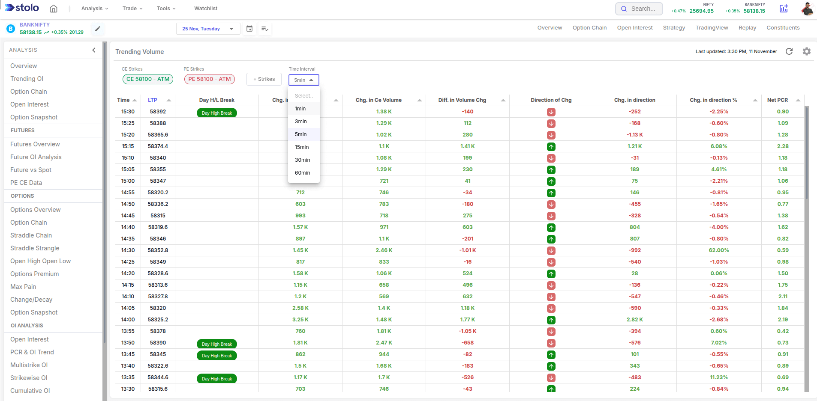The image size is (817, 401).
Task: Select 15min from the Time Interval list
Action: point(302,147)
